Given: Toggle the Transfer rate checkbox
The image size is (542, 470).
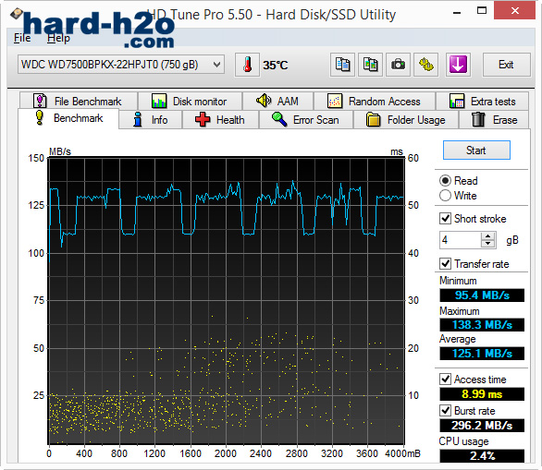Looking at the screenshot, I should point(445,264).
